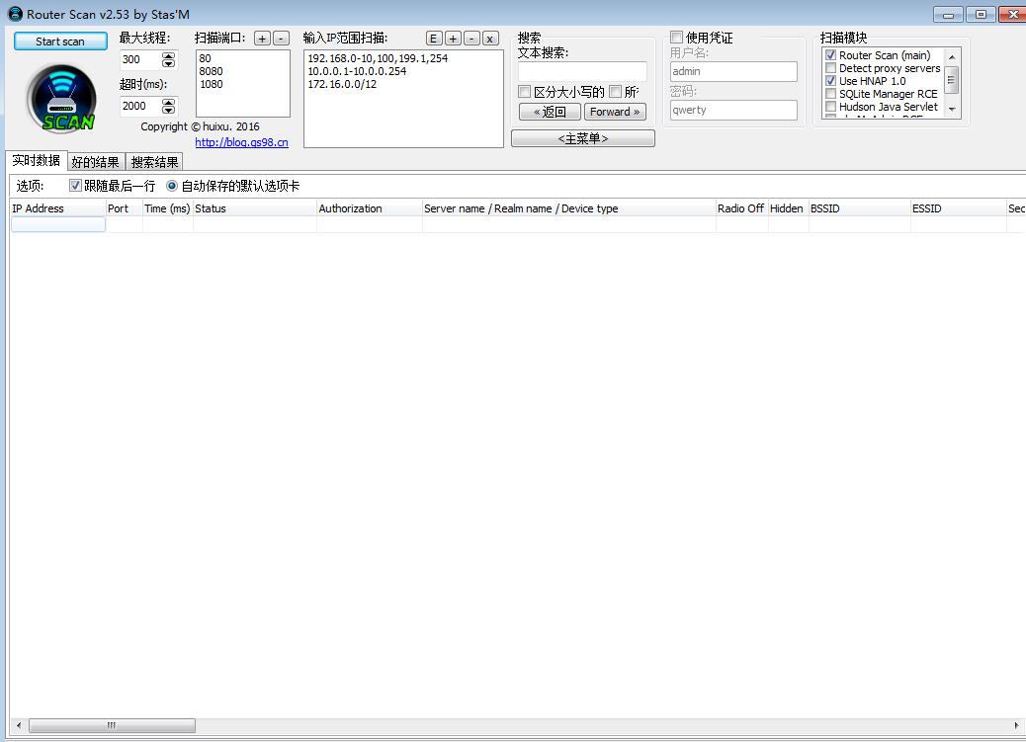Increase max threads with up spinner

coord(169,55)
